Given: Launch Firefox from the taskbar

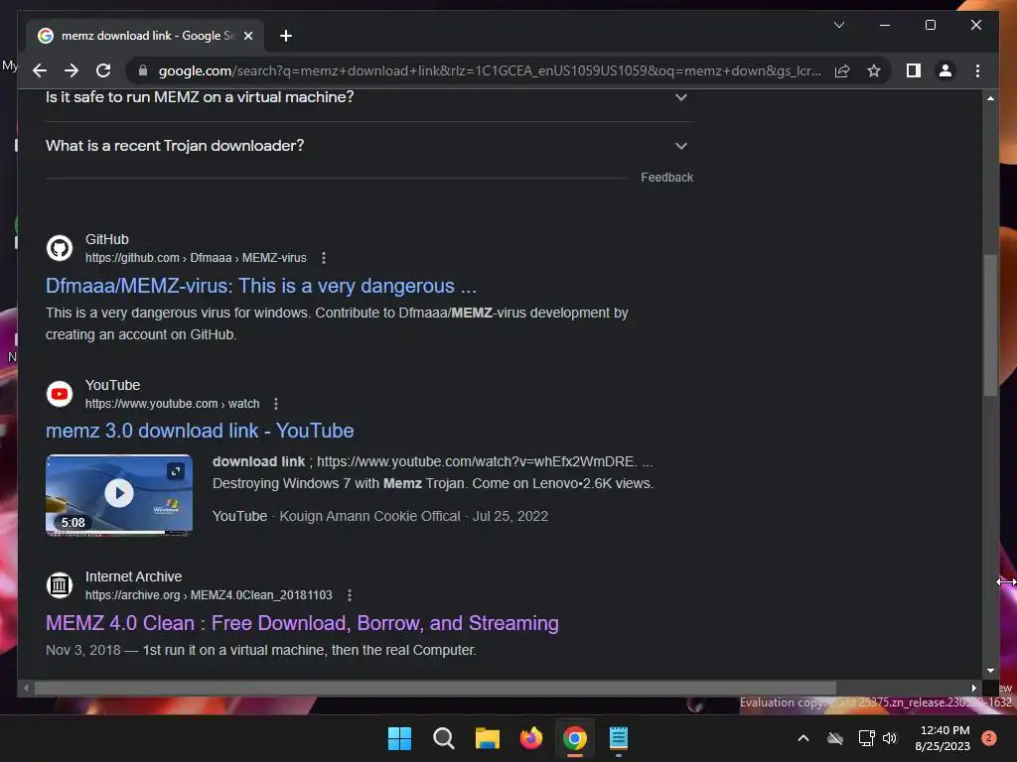Looking at the screenshot, I should [531, 738].
